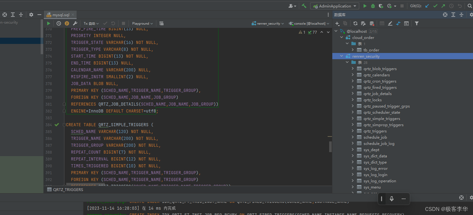Open query history clock icon

click(59, 23)
